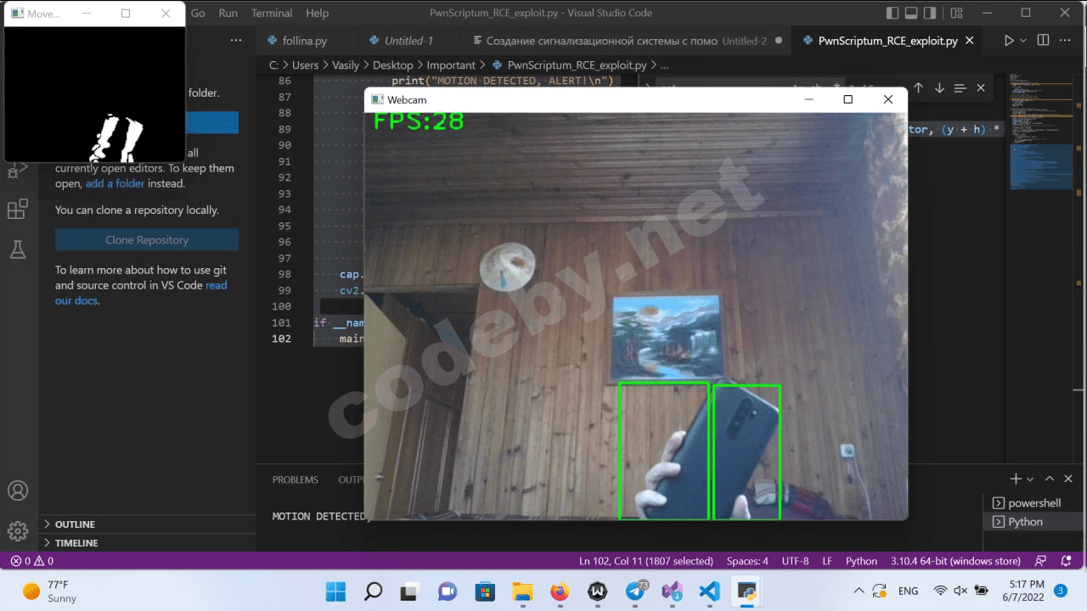Select the 3.10.4 64-bit interpreter entry

[956, 561]
